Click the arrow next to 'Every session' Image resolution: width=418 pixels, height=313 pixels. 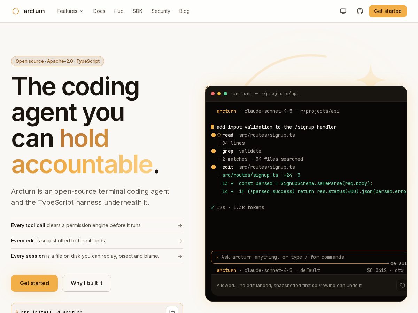coord(180,256)
